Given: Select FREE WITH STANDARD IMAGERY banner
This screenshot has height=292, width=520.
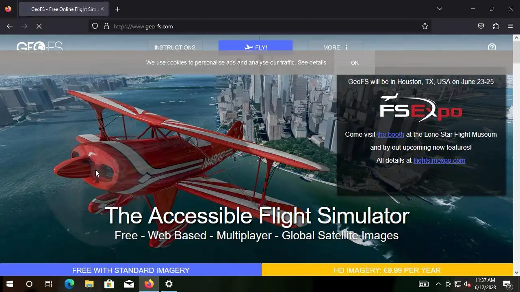Looking at the screenshot, I should [131, 270].
